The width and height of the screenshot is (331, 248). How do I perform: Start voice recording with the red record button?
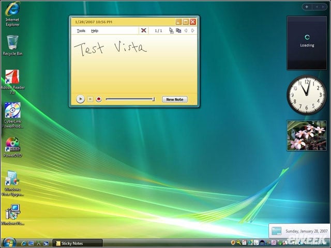pyautogui.click(x=99, y=99)
